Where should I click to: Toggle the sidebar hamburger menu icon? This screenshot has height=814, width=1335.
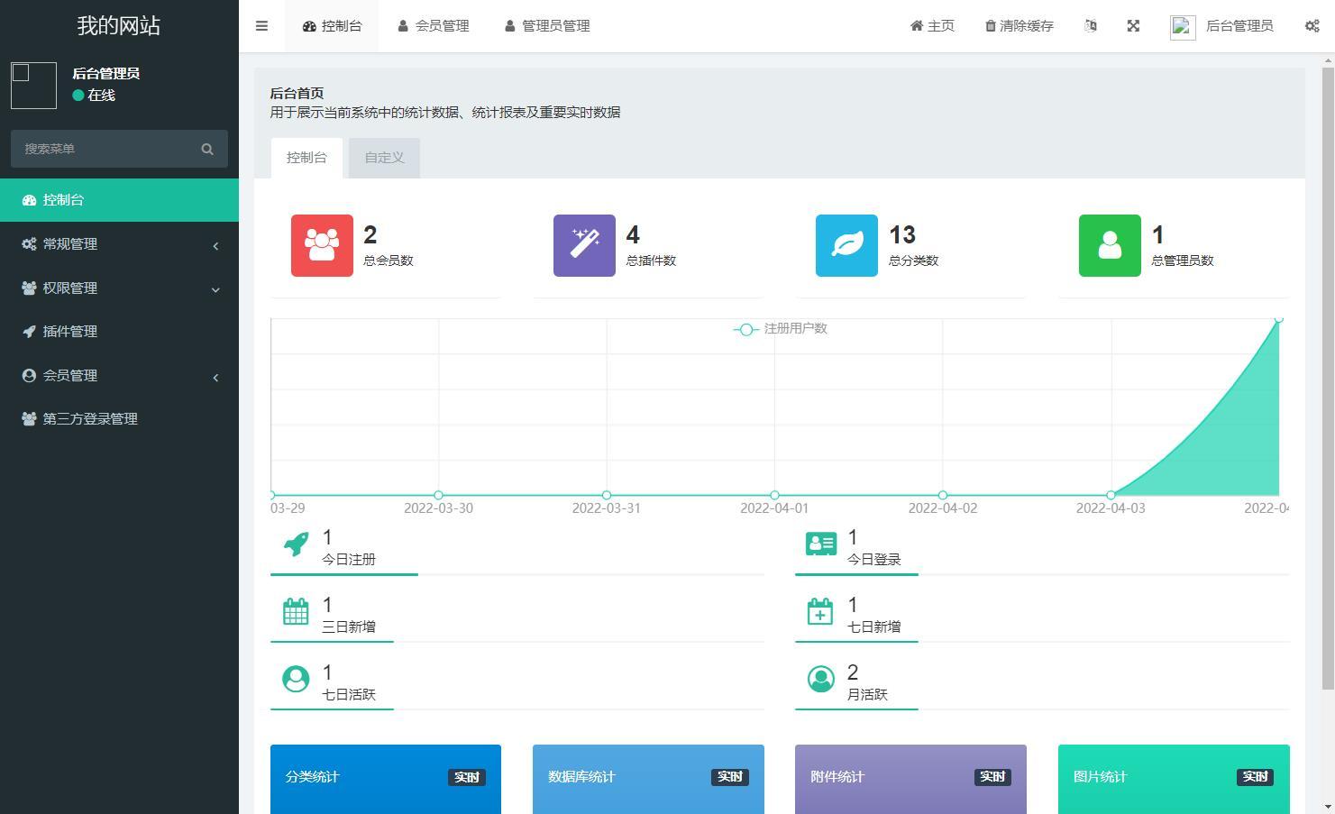tap(261, 26)
